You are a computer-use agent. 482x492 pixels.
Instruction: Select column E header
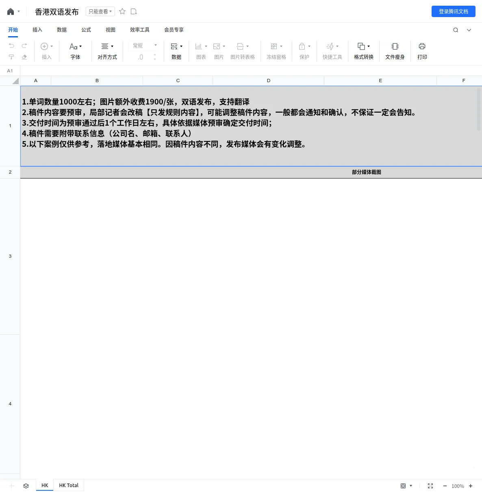(x=380, y=81)
